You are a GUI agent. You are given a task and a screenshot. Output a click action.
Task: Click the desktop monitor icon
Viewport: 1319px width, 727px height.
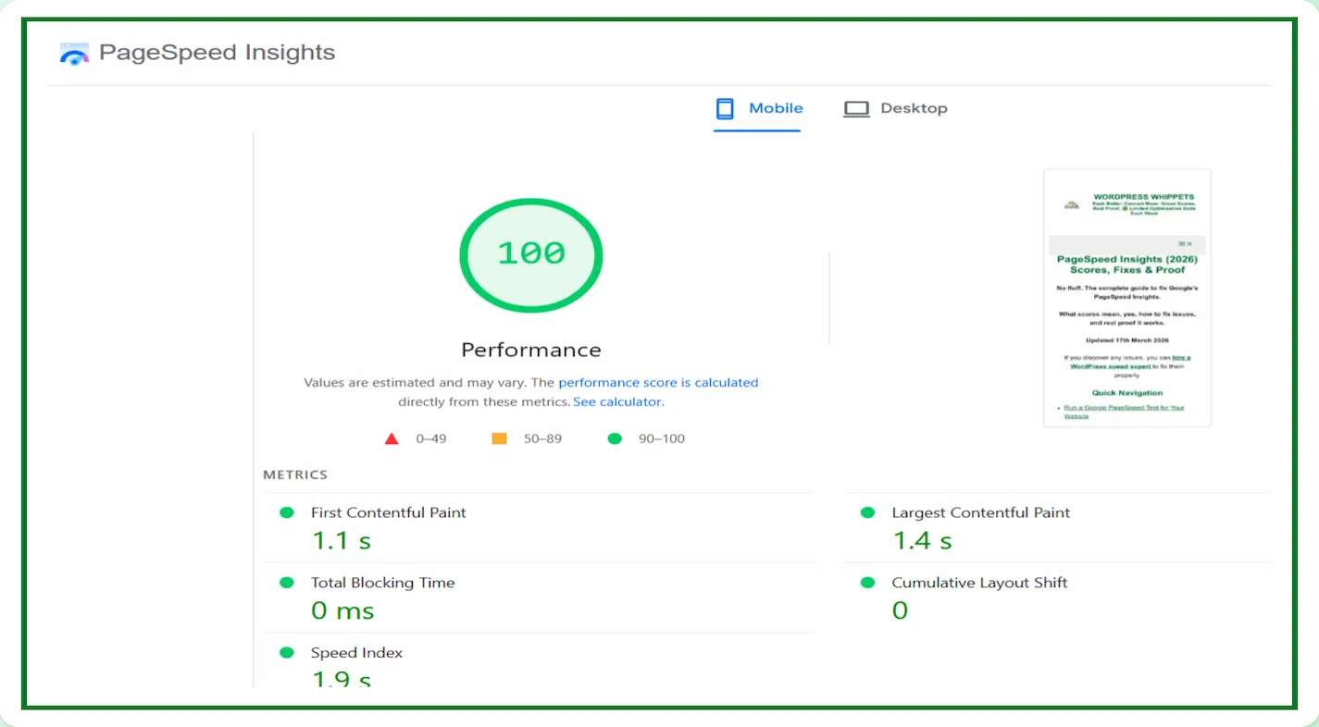(856, 109)
